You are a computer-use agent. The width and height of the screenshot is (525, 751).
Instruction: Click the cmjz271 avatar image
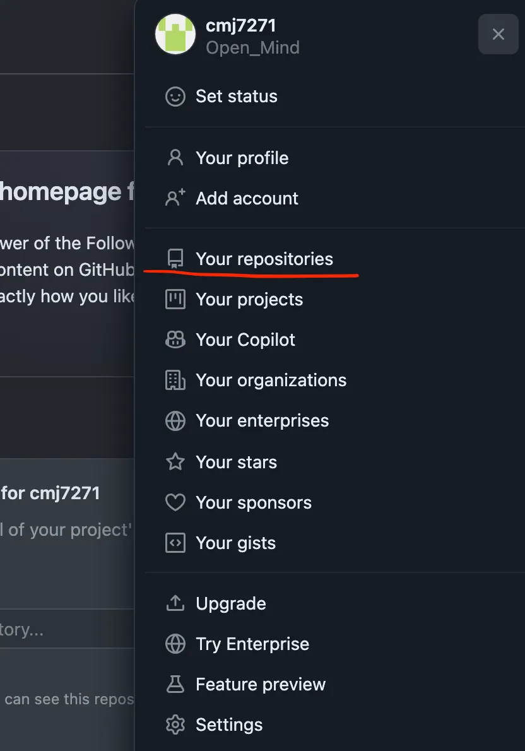[175, 34]
